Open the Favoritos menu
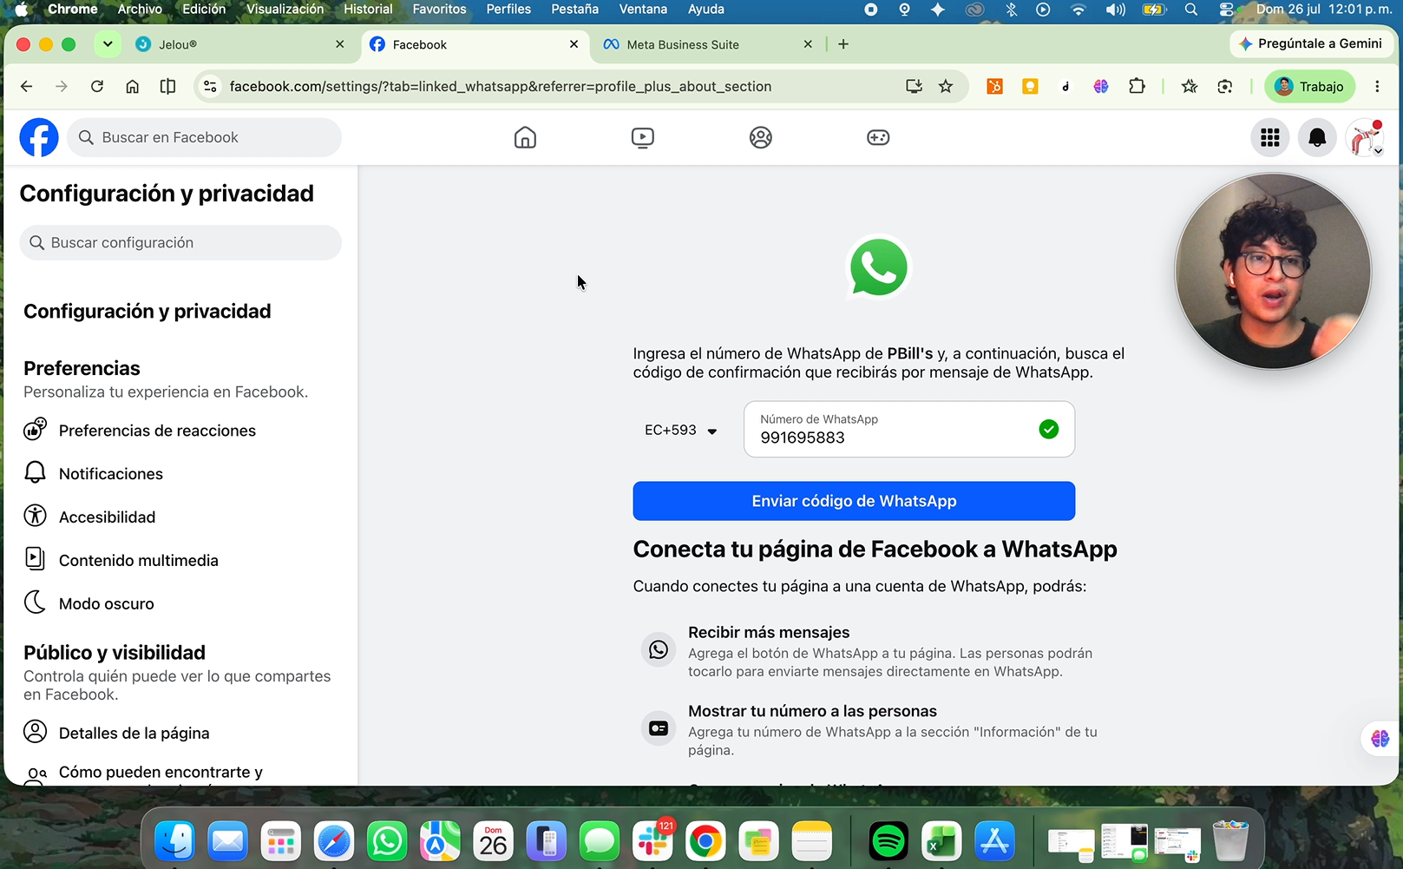 tap(439, 10)
